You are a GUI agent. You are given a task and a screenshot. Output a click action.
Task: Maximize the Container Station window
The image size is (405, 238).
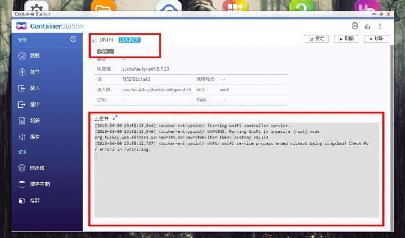click(381, 14)
